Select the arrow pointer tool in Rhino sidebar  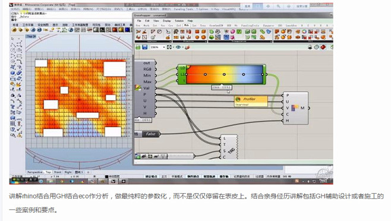12,39
